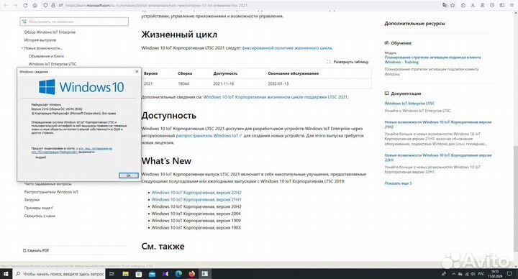
Task: Open Task View on the taskbar
Action: point(112,274)
